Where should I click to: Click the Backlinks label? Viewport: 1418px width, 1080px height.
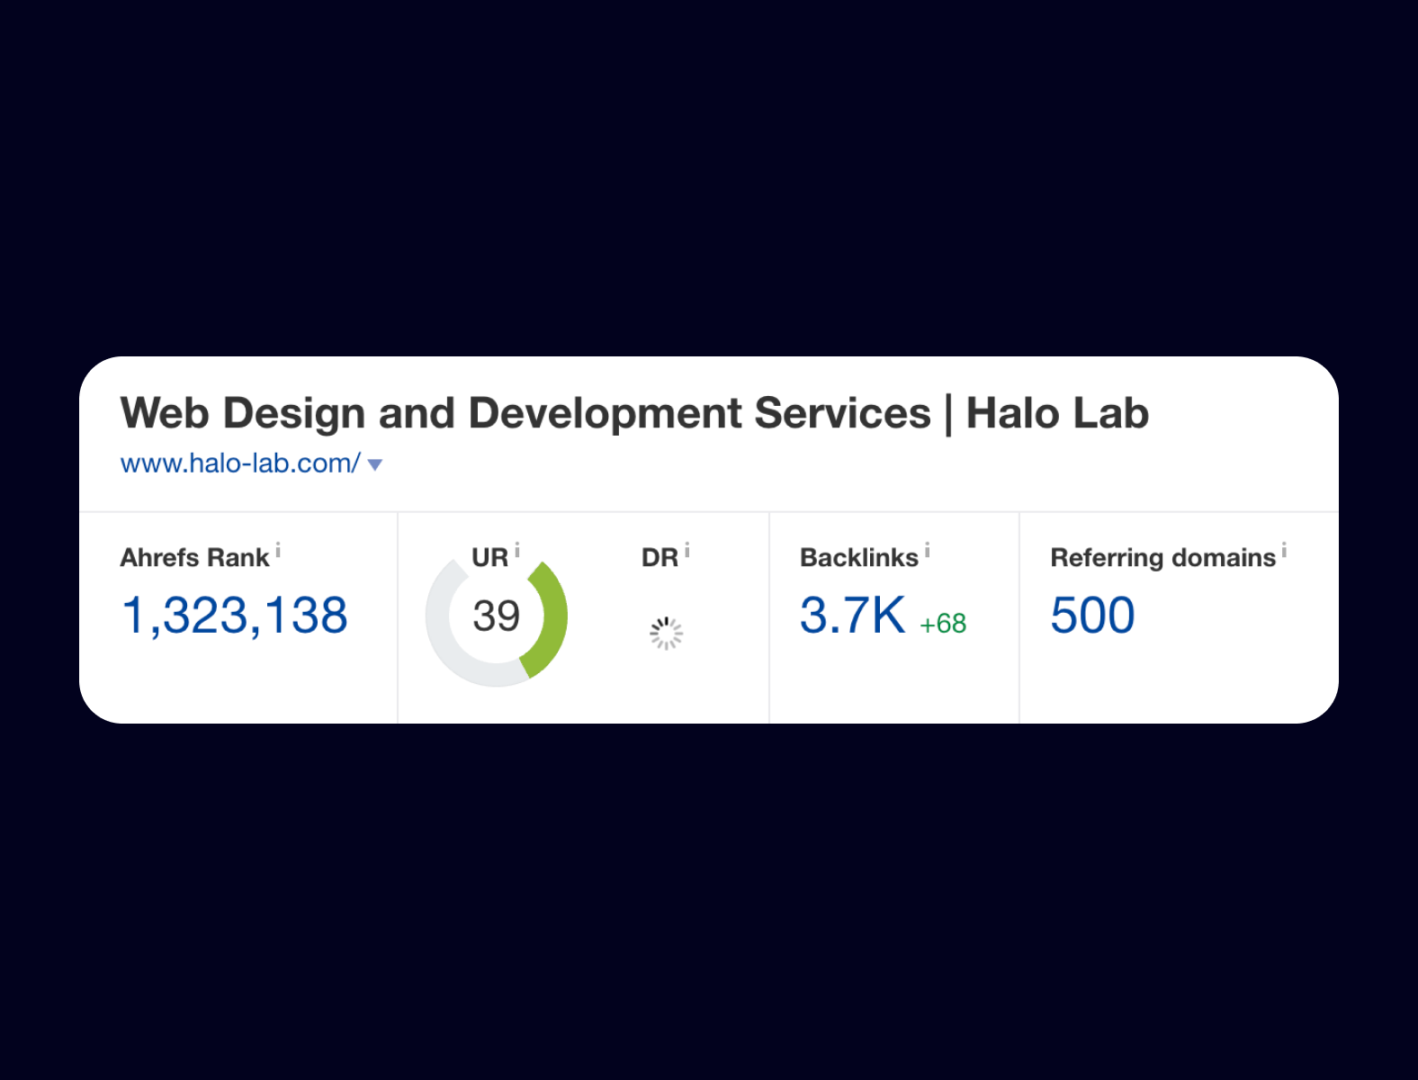(x=859, y=558)
